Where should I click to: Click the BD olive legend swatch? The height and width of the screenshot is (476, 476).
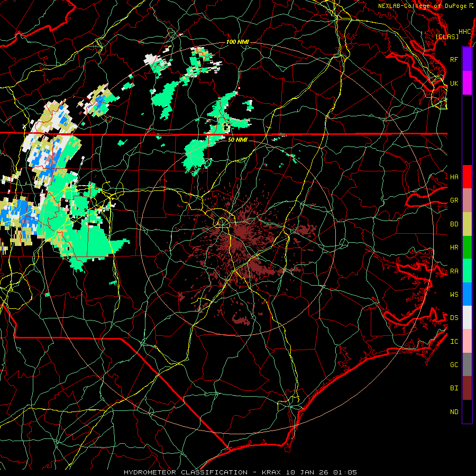[467, 224]
